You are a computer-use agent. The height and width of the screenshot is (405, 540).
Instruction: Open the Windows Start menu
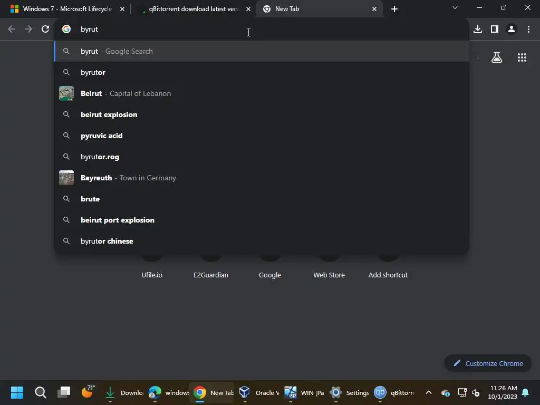click(17, 392)
